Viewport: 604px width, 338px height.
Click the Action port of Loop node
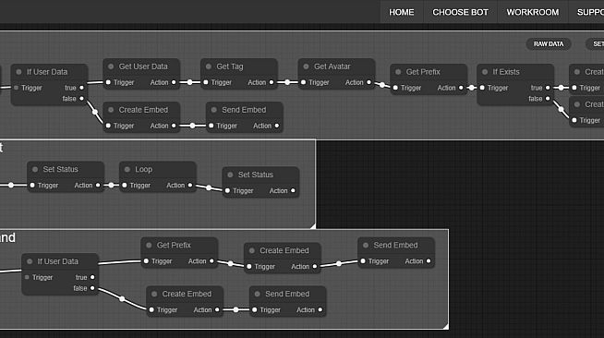click(x=190, y=186)
